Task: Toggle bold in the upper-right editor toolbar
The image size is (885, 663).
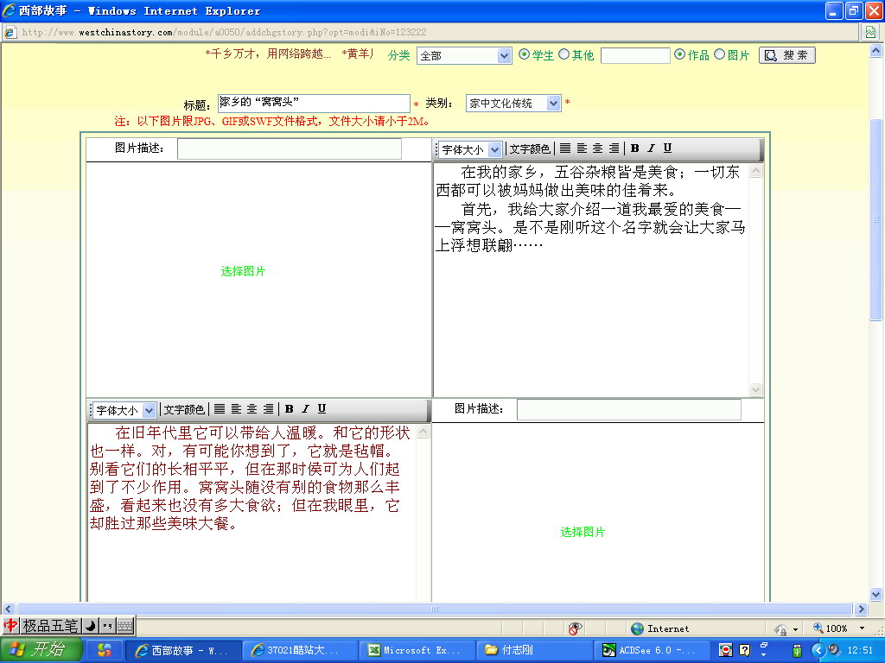Action: tap(634, 148)
